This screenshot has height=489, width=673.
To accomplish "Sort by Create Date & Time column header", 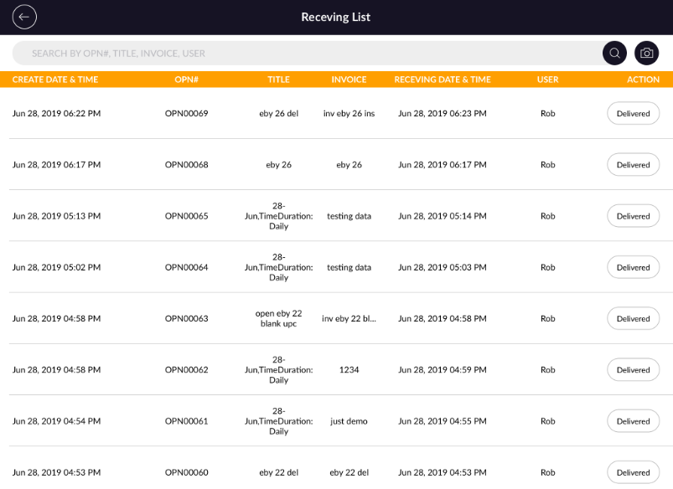I will (55, 80).
